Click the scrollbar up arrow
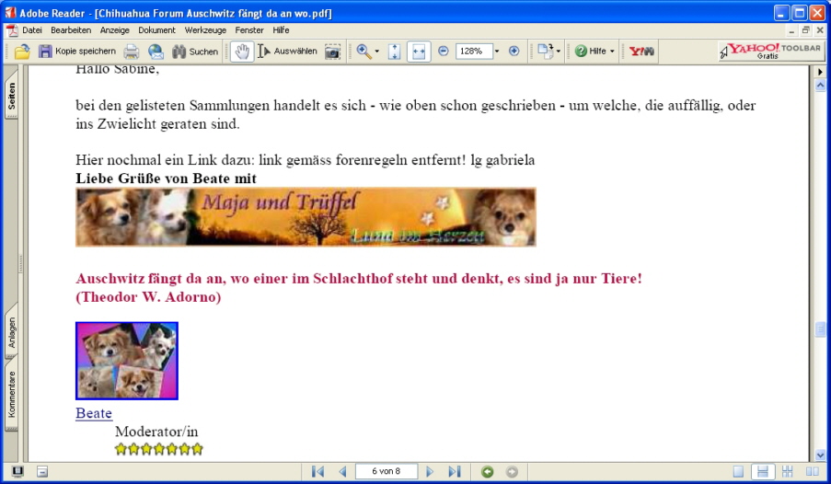The height and width of the screenshot is (484, 831). pos(820,85)
